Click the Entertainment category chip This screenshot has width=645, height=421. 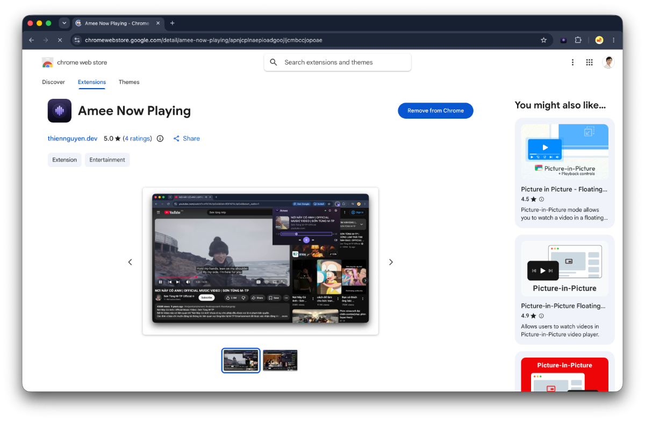[107, 160]
